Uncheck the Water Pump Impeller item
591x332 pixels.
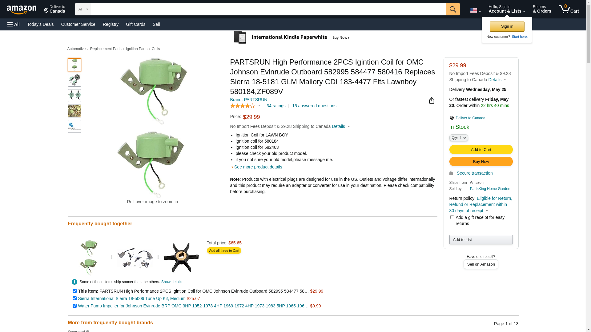click(74, 306)
